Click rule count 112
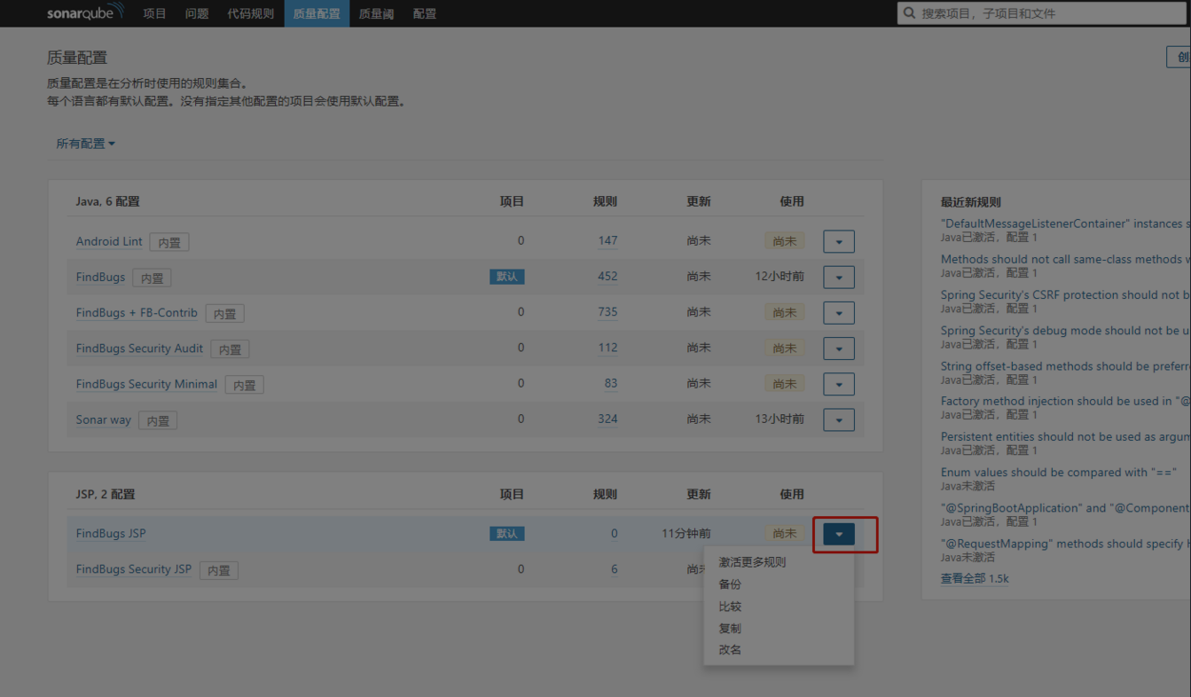The image size is (1191, 697). 607,348
